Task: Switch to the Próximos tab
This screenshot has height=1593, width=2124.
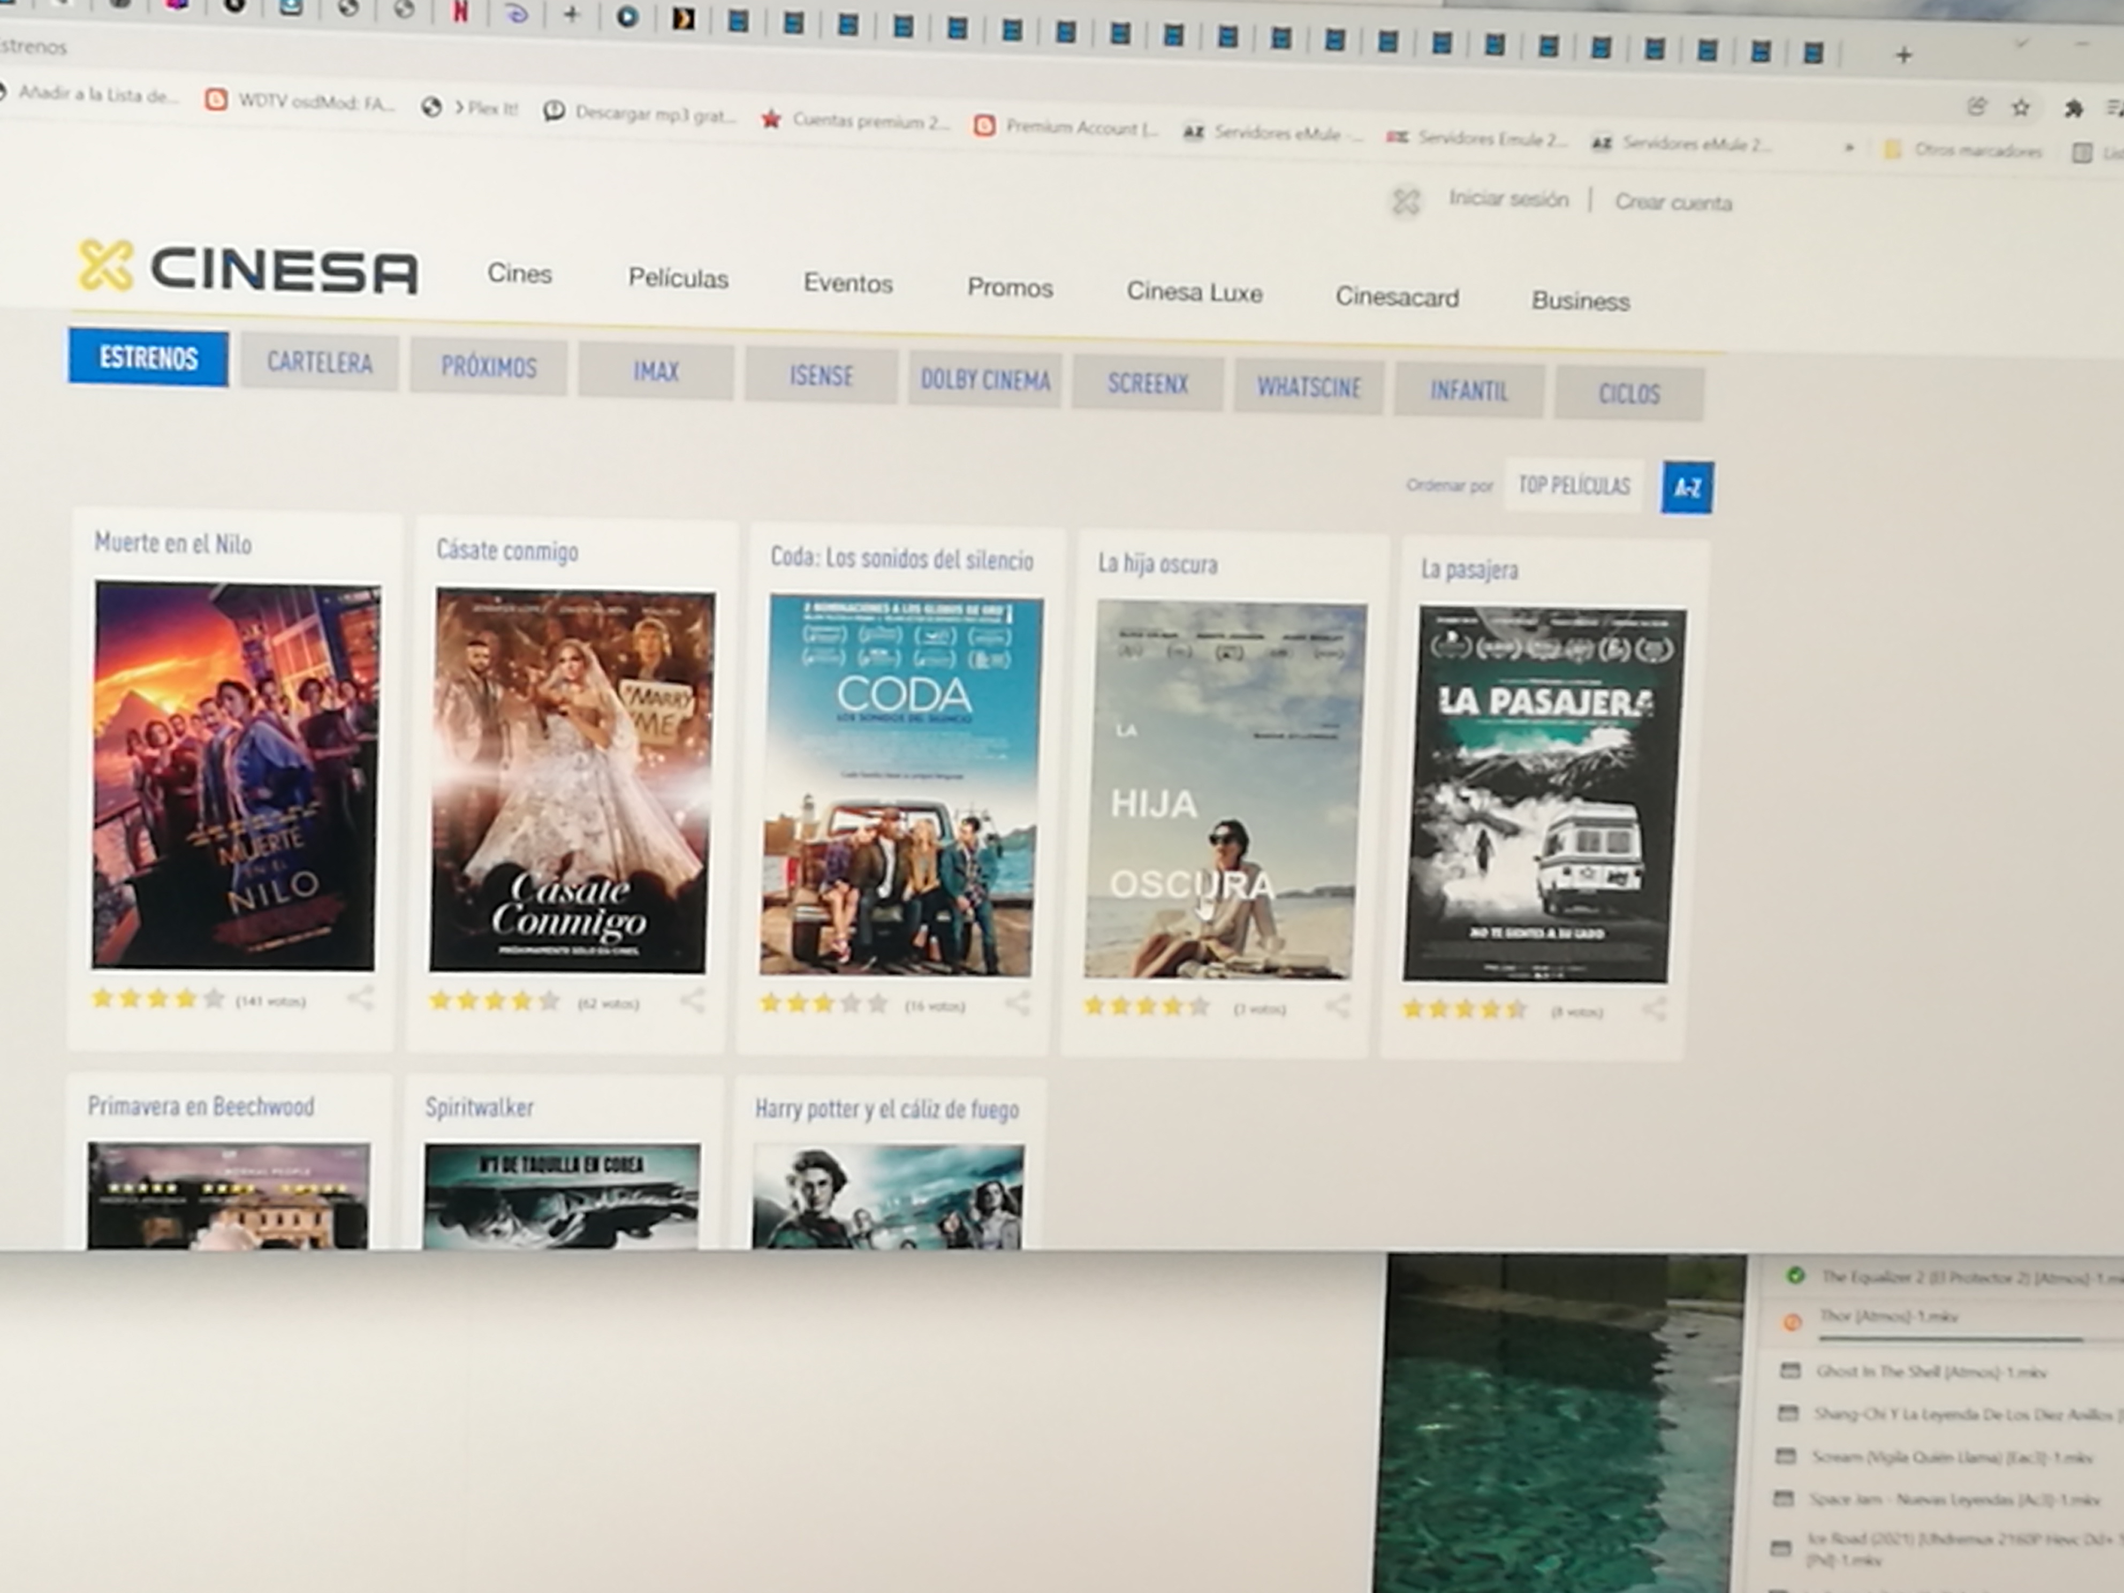Action: tap(488, 368)
